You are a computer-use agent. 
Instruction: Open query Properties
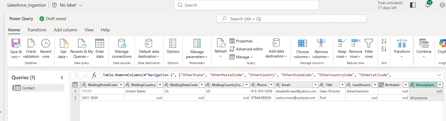(241, 41)
